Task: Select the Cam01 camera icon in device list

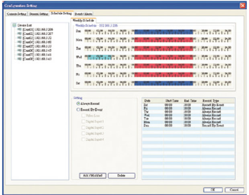Action: pyautogui.click(x=20, y=30)
